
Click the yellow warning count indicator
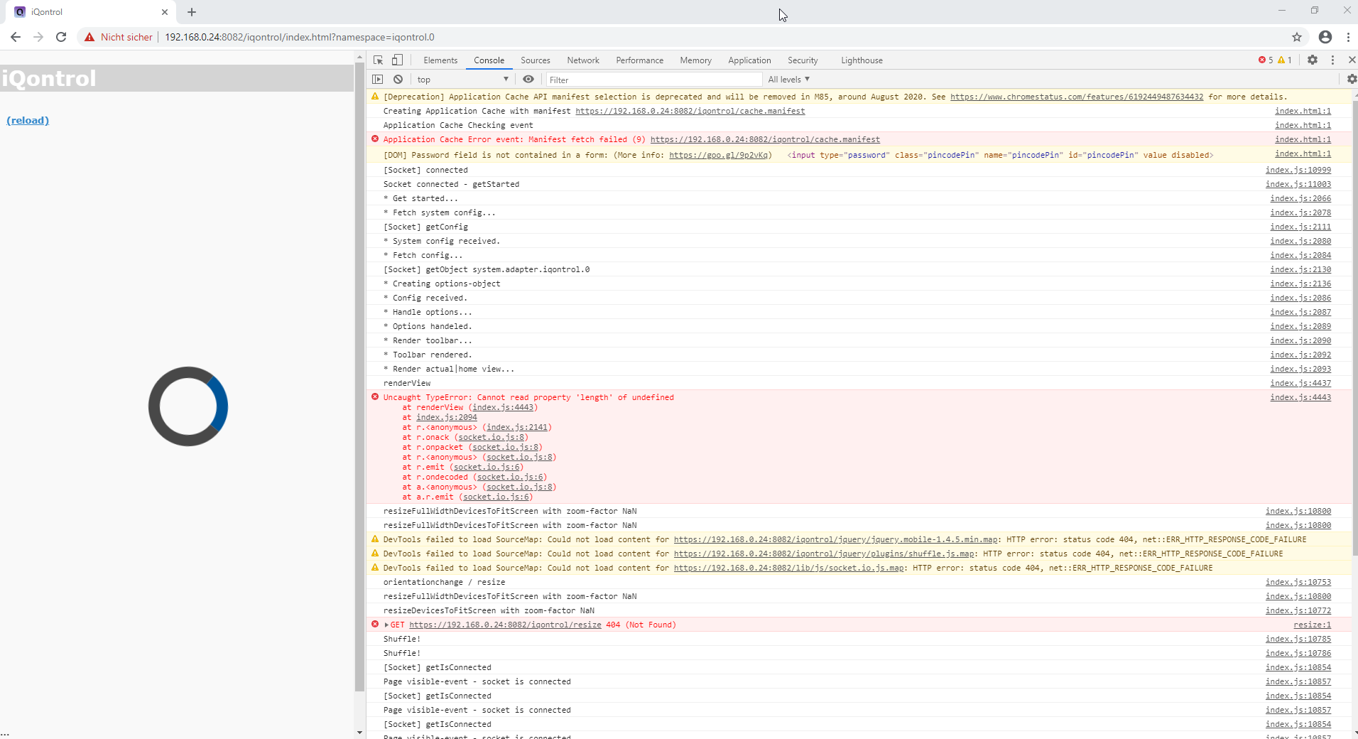coord(1285,60)
